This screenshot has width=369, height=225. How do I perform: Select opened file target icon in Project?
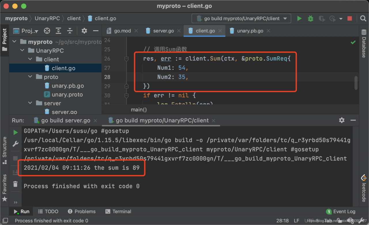click(47, 31)
